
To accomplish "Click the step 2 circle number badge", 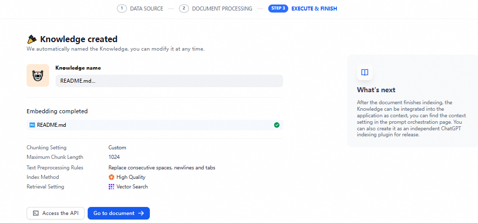I will pyautogui.click(x=184, y=9).
